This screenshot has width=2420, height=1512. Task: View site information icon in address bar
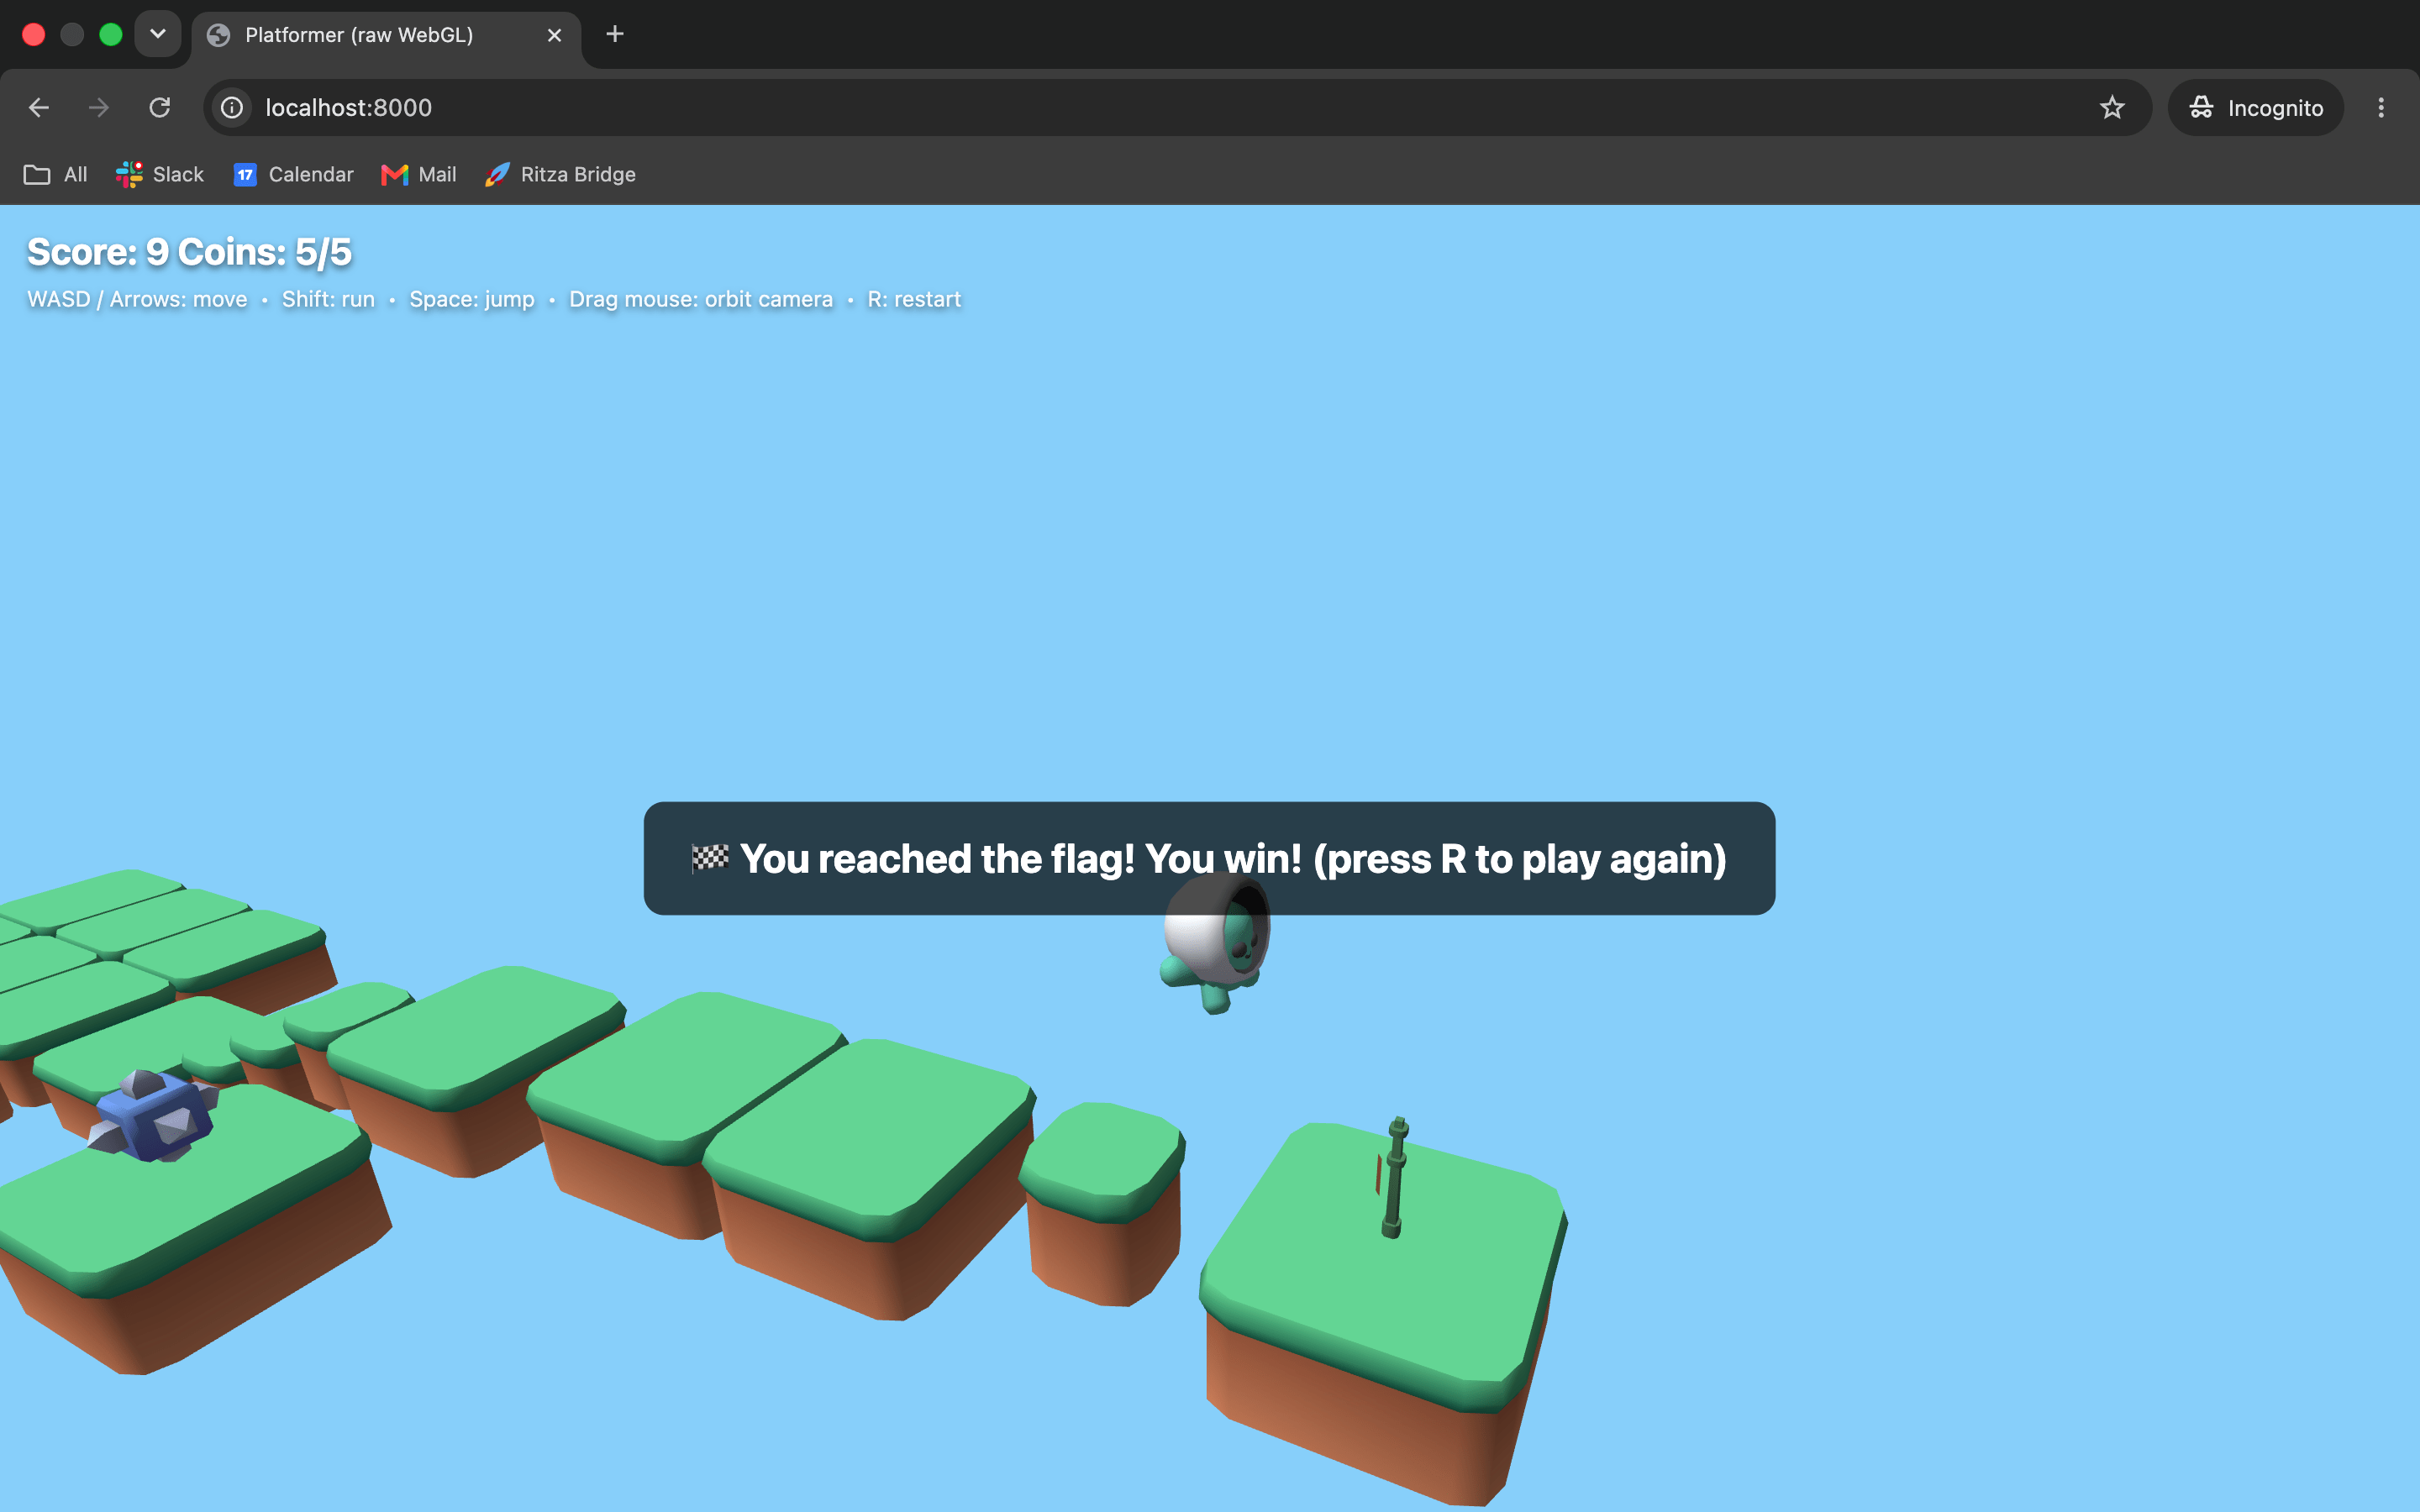point(232,107)
